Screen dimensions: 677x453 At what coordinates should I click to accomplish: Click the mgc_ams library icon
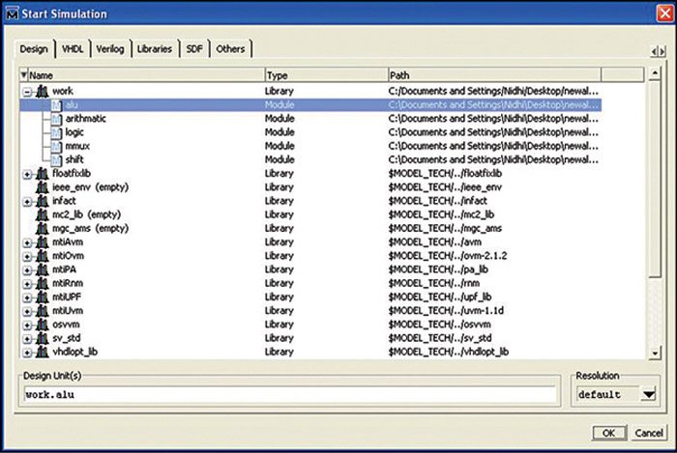point(42,229)
